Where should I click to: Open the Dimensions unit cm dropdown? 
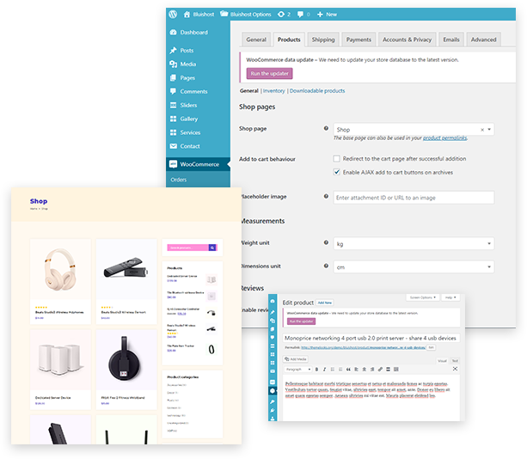click(414, 266)
